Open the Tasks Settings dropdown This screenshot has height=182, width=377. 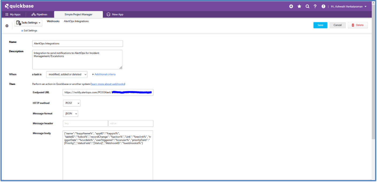point(28,23)
